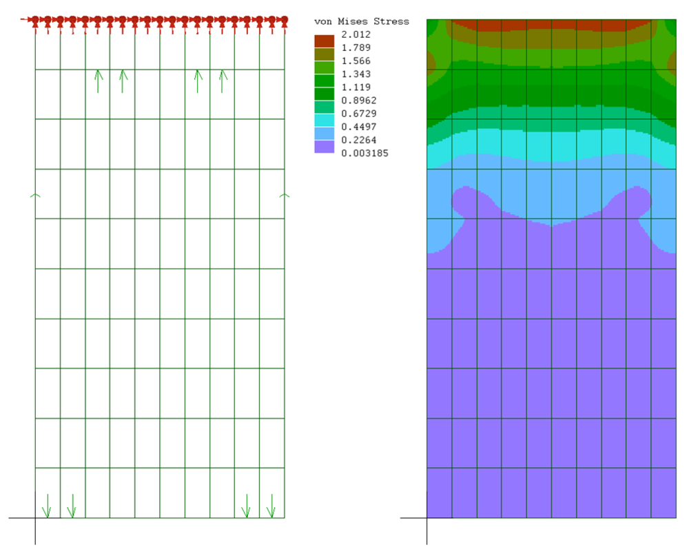
Task: Choose the olive 1.789 legend swatch
Action: click(324, 54)
